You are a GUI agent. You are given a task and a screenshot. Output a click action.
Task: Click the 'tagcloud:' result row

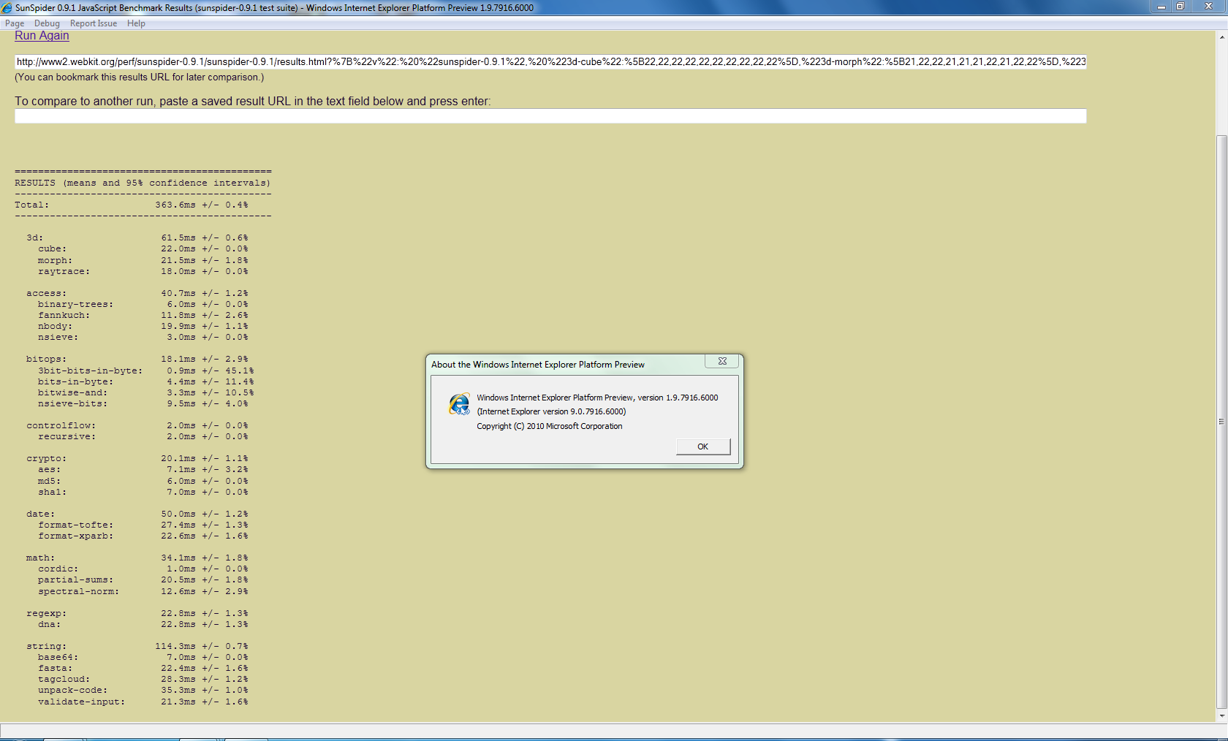pyautogui.click(x=143, y=680)
